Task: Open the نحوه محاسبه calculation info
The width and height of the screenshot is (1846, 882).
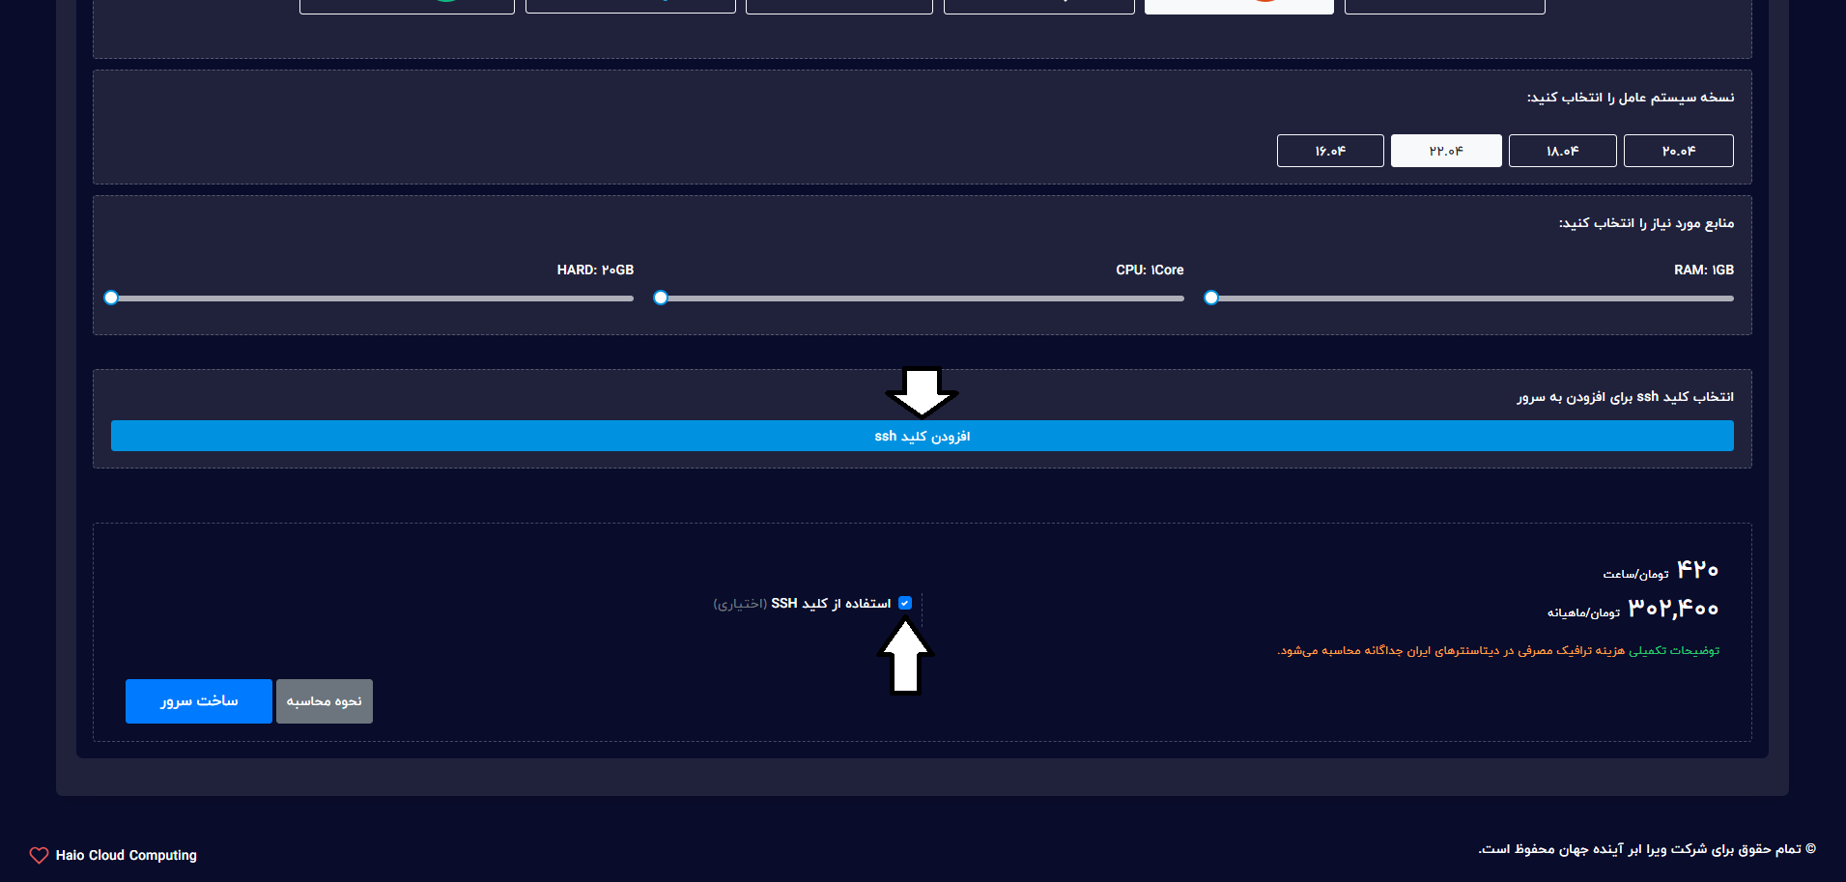Action: coord(325,701)
